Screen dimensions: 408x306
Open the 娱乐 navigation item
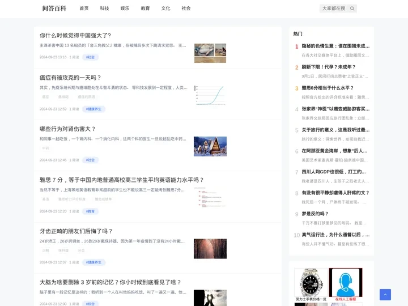[125, 8]
